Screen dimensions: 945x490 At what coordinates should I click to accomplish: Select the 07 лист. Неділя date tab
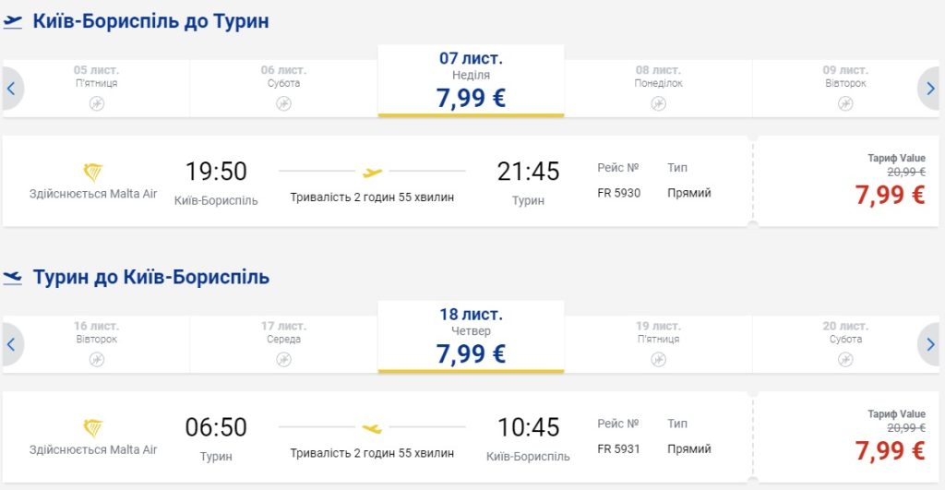point(471,81)
